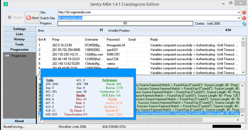Minimize the Sentry MBA window
Screen dimensions: 248x130
tap(224, 3)
